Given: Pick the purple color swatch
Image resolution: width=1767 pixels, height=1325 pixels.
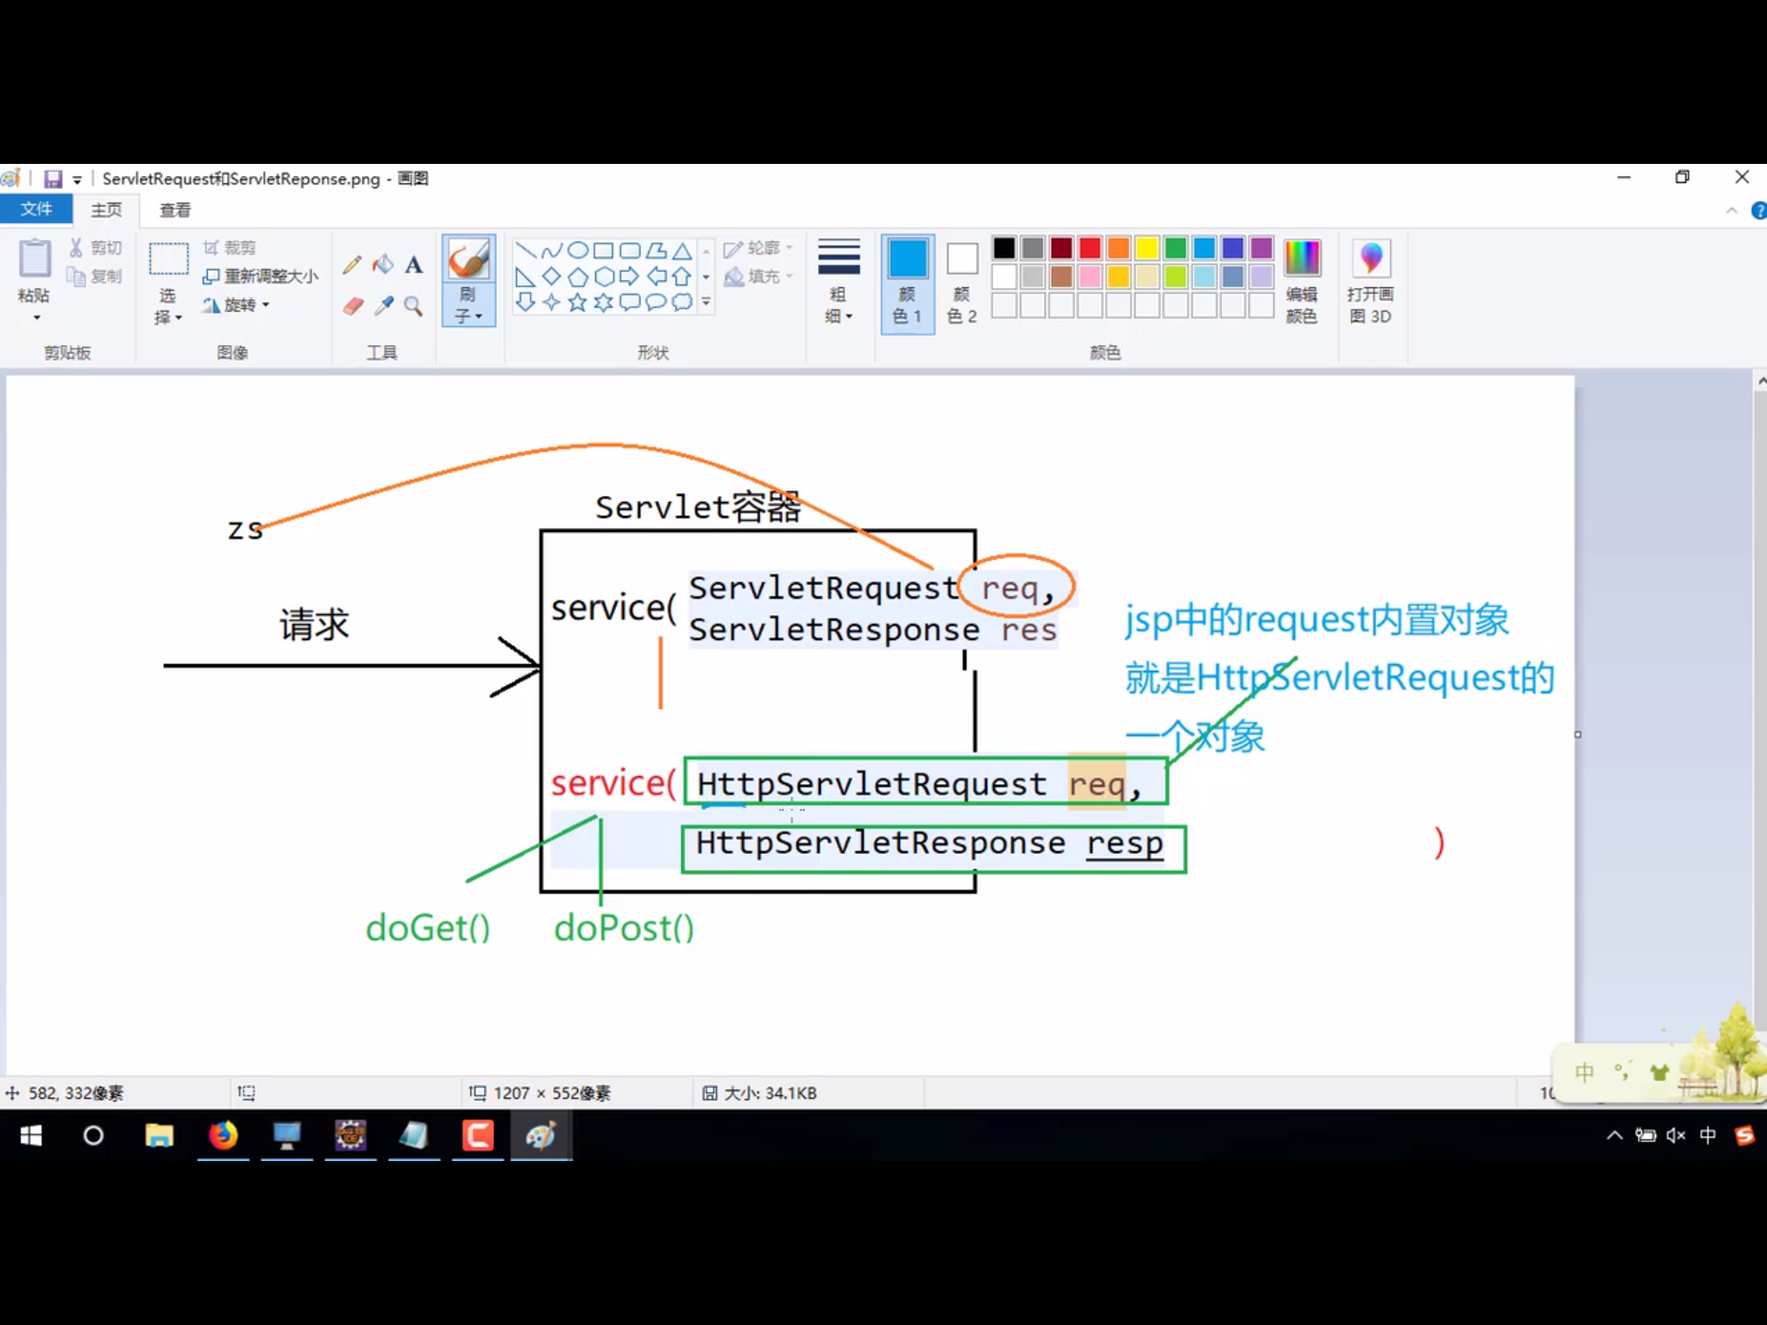Looking at the screenshot, I should [1261, 248].
